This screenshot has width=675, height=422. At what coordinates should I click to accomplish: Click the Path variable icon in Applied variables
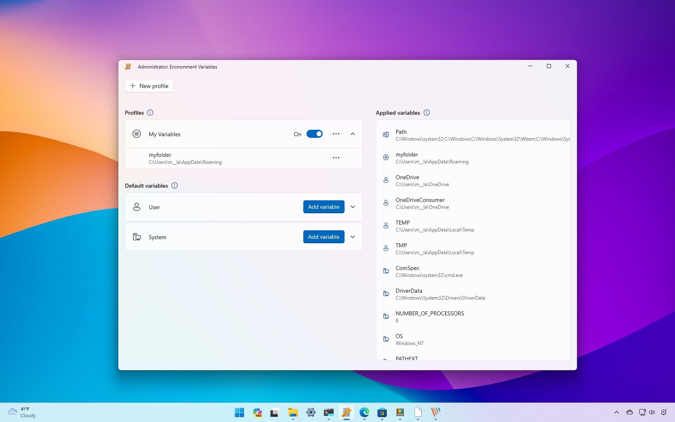(386, 135)
